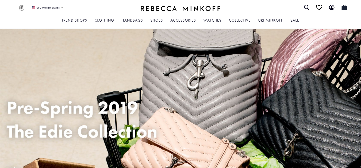Click the Rebecca Minkoff logo
361x168 pixels.
point(180,9)
